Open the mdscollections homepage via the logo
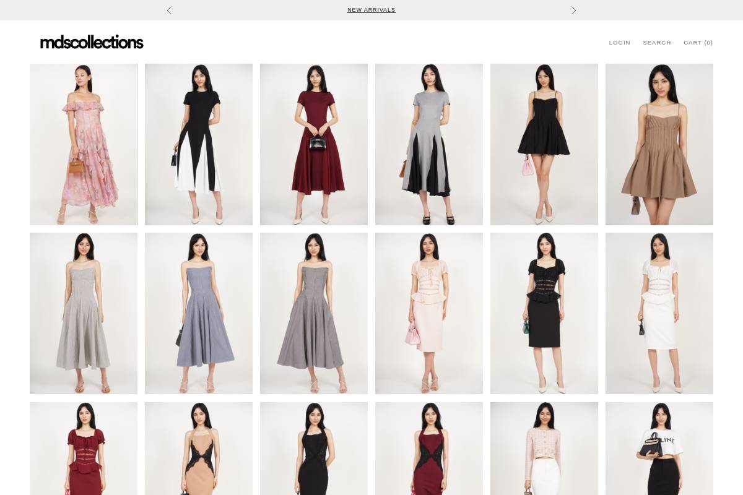The width and height of the screenshot is (743, 495). click(x=92, y=41)
